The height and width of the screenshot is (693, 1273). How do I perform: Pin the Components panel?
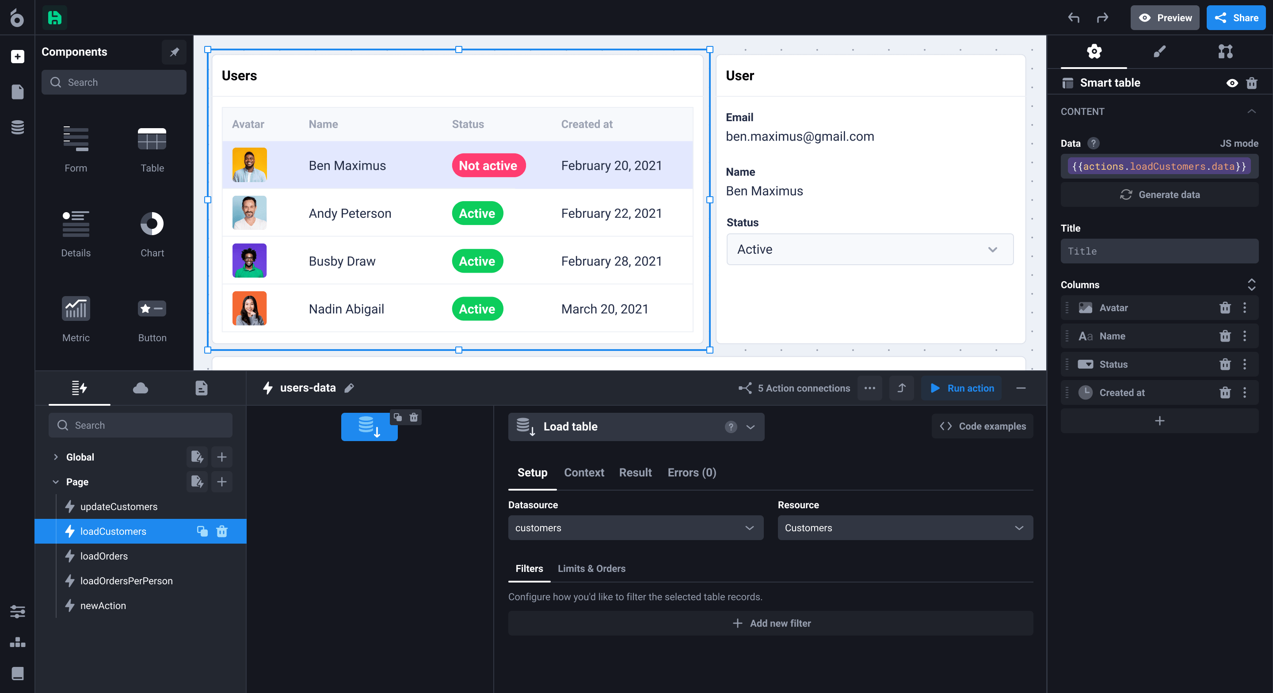click(174, 52)
